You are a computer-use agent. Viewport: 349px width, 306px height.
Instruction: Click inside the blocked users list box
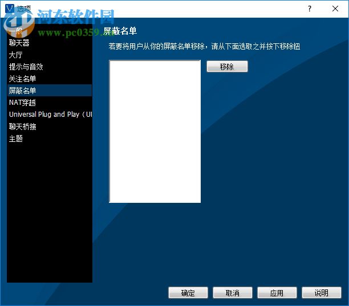[155, 132]
